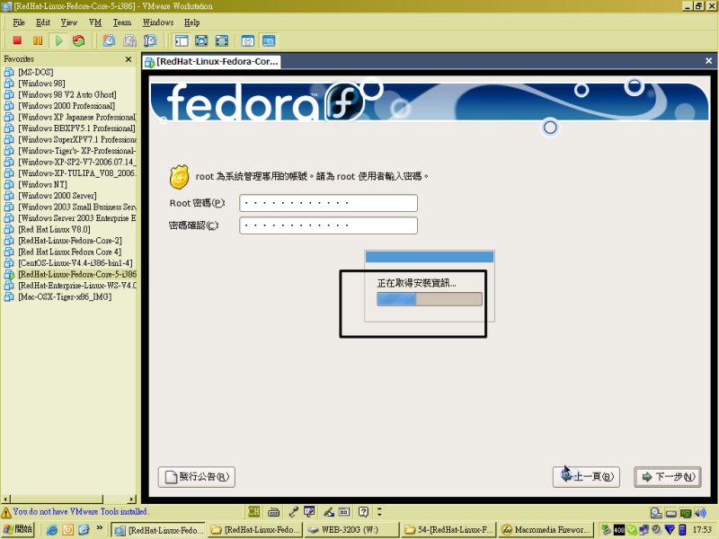
Task: Click the previous page (B) button
Action: [x=586, y=477]
